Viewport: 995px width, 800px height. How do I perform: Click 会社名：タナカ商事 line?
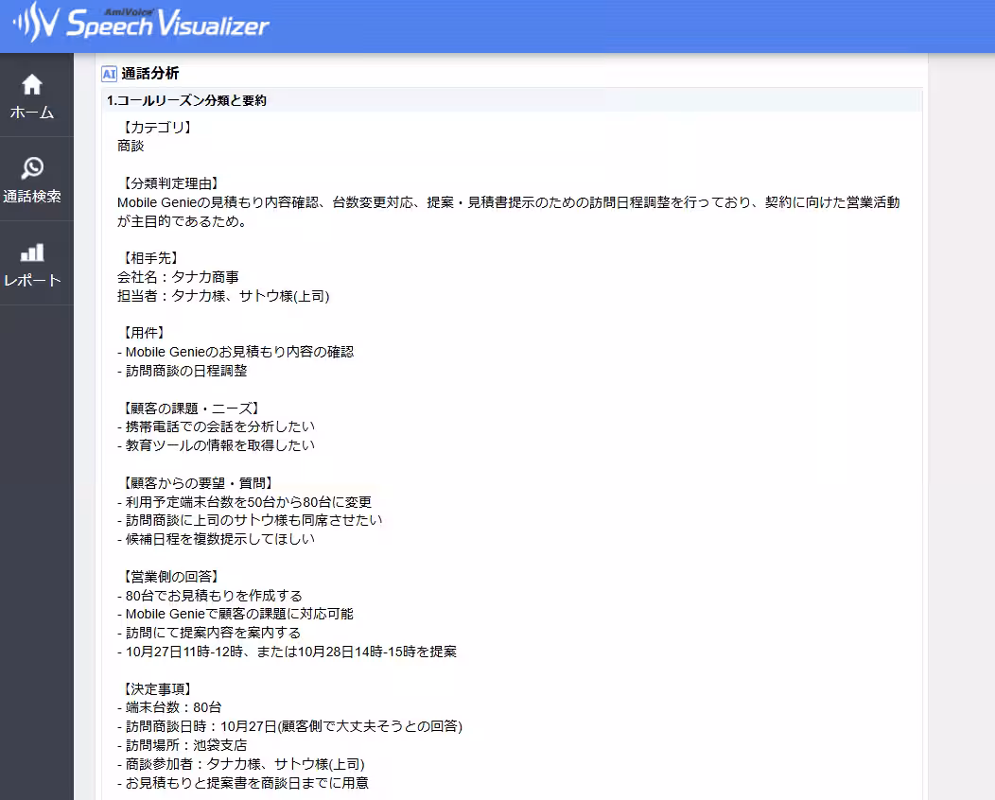[x=179, y=277]
